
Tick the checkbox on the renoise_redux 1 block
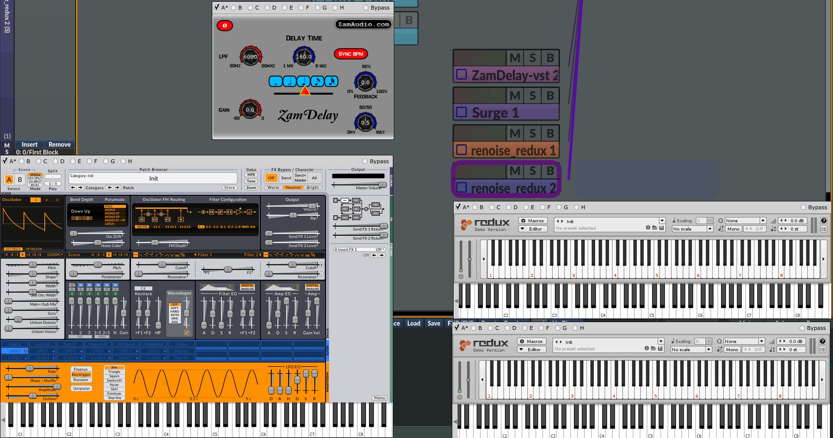(x=461, y=150)
